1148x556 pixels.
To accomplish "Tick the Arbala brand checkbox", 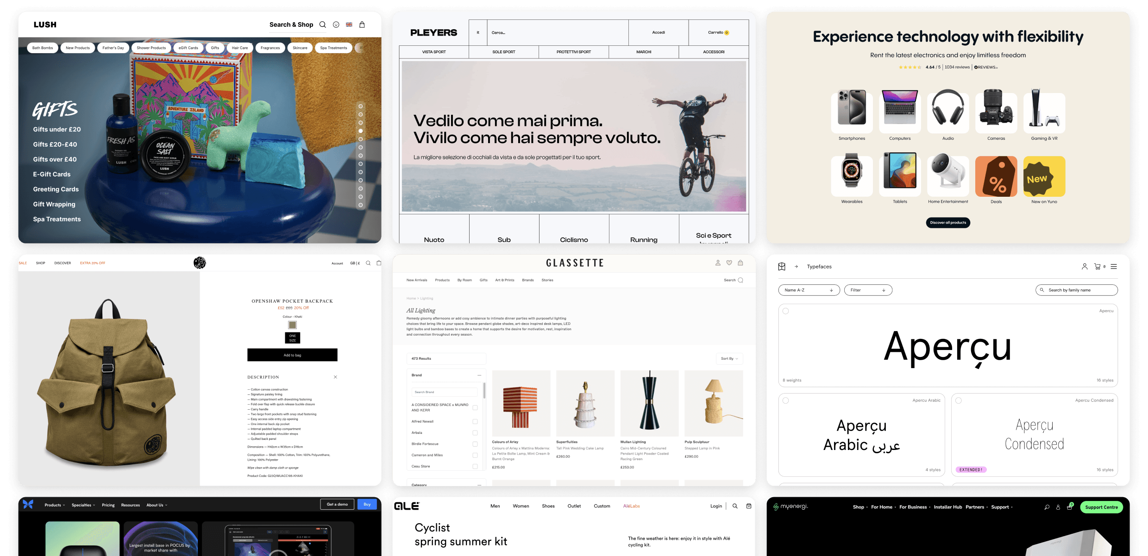I will (x=475, y=433).
